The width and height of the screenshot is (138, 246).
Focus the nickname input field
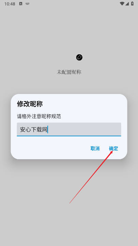pos(69,129)
